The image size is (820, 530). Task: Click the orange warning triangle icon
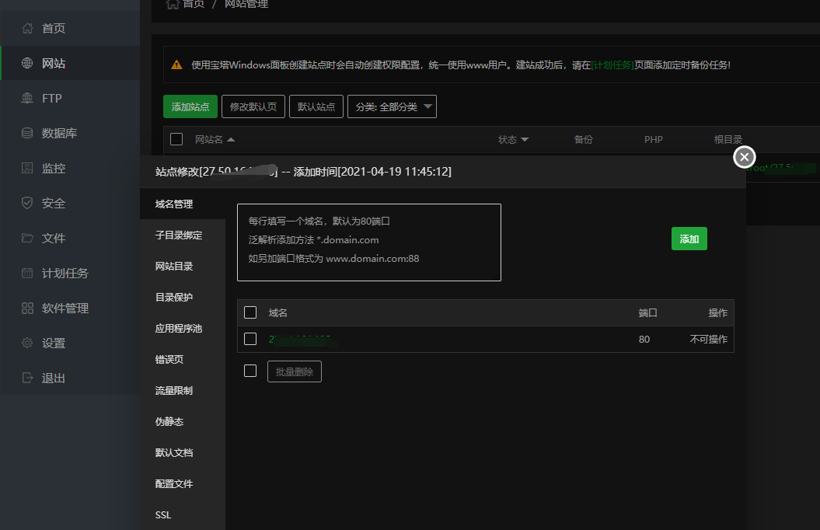(176, 65)
